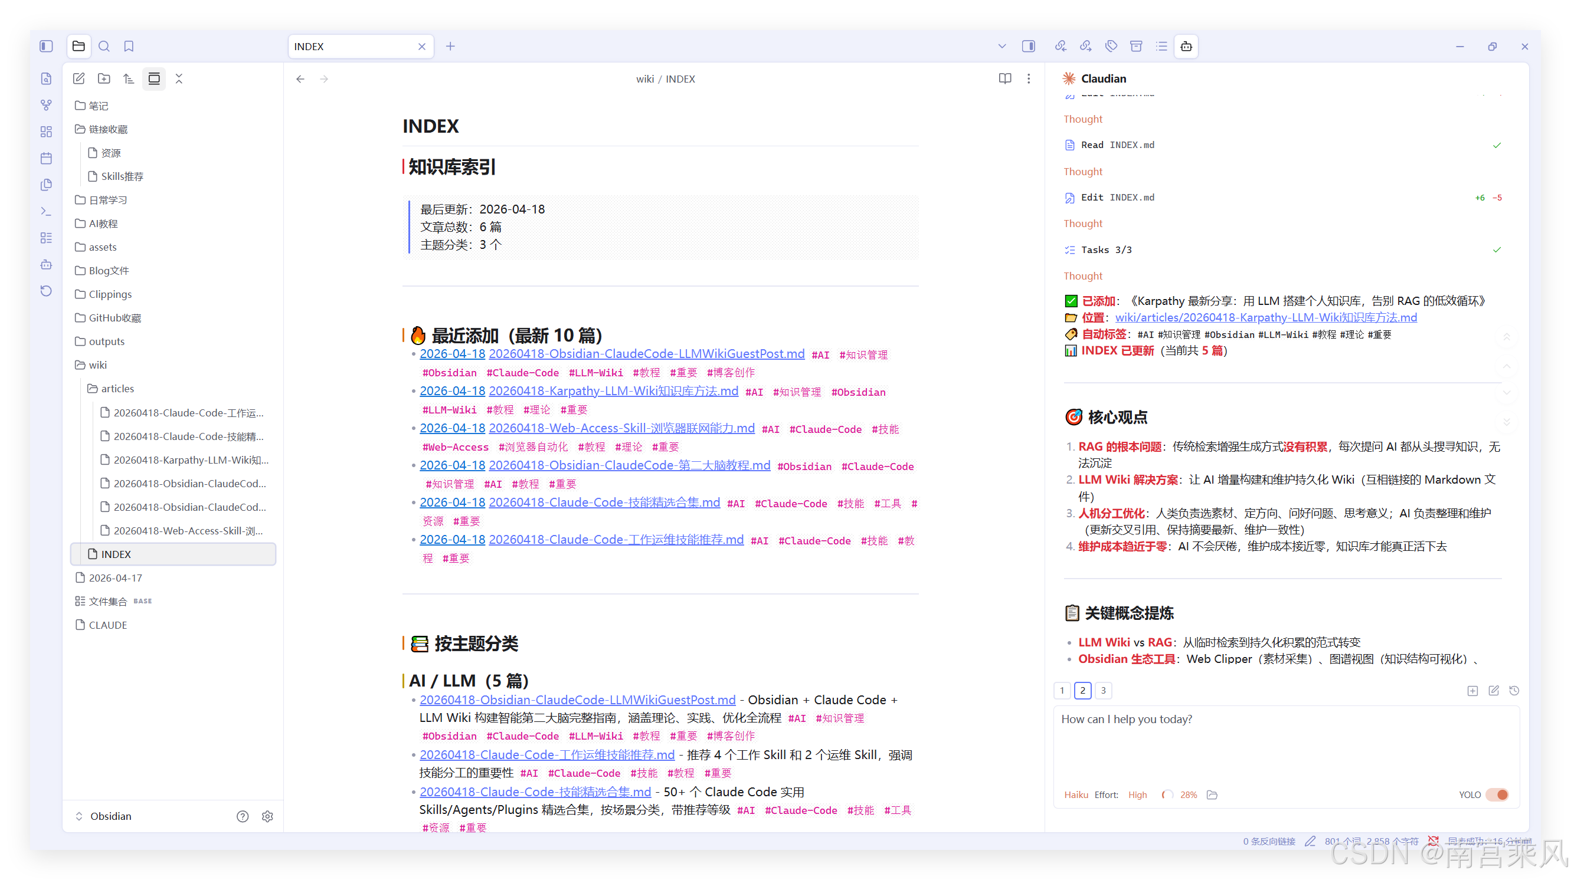Viewport: 1571px width, 880px height.
Task: Click the bases list-layout ribbon icon
Action: click(x=47, y=238)
